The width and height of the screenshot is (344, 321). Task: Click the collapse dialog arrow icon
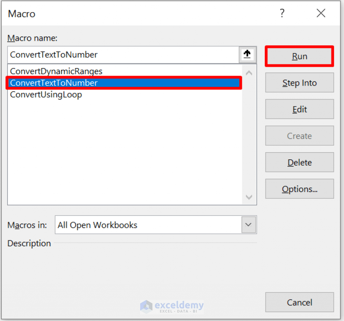coord(247,54)
